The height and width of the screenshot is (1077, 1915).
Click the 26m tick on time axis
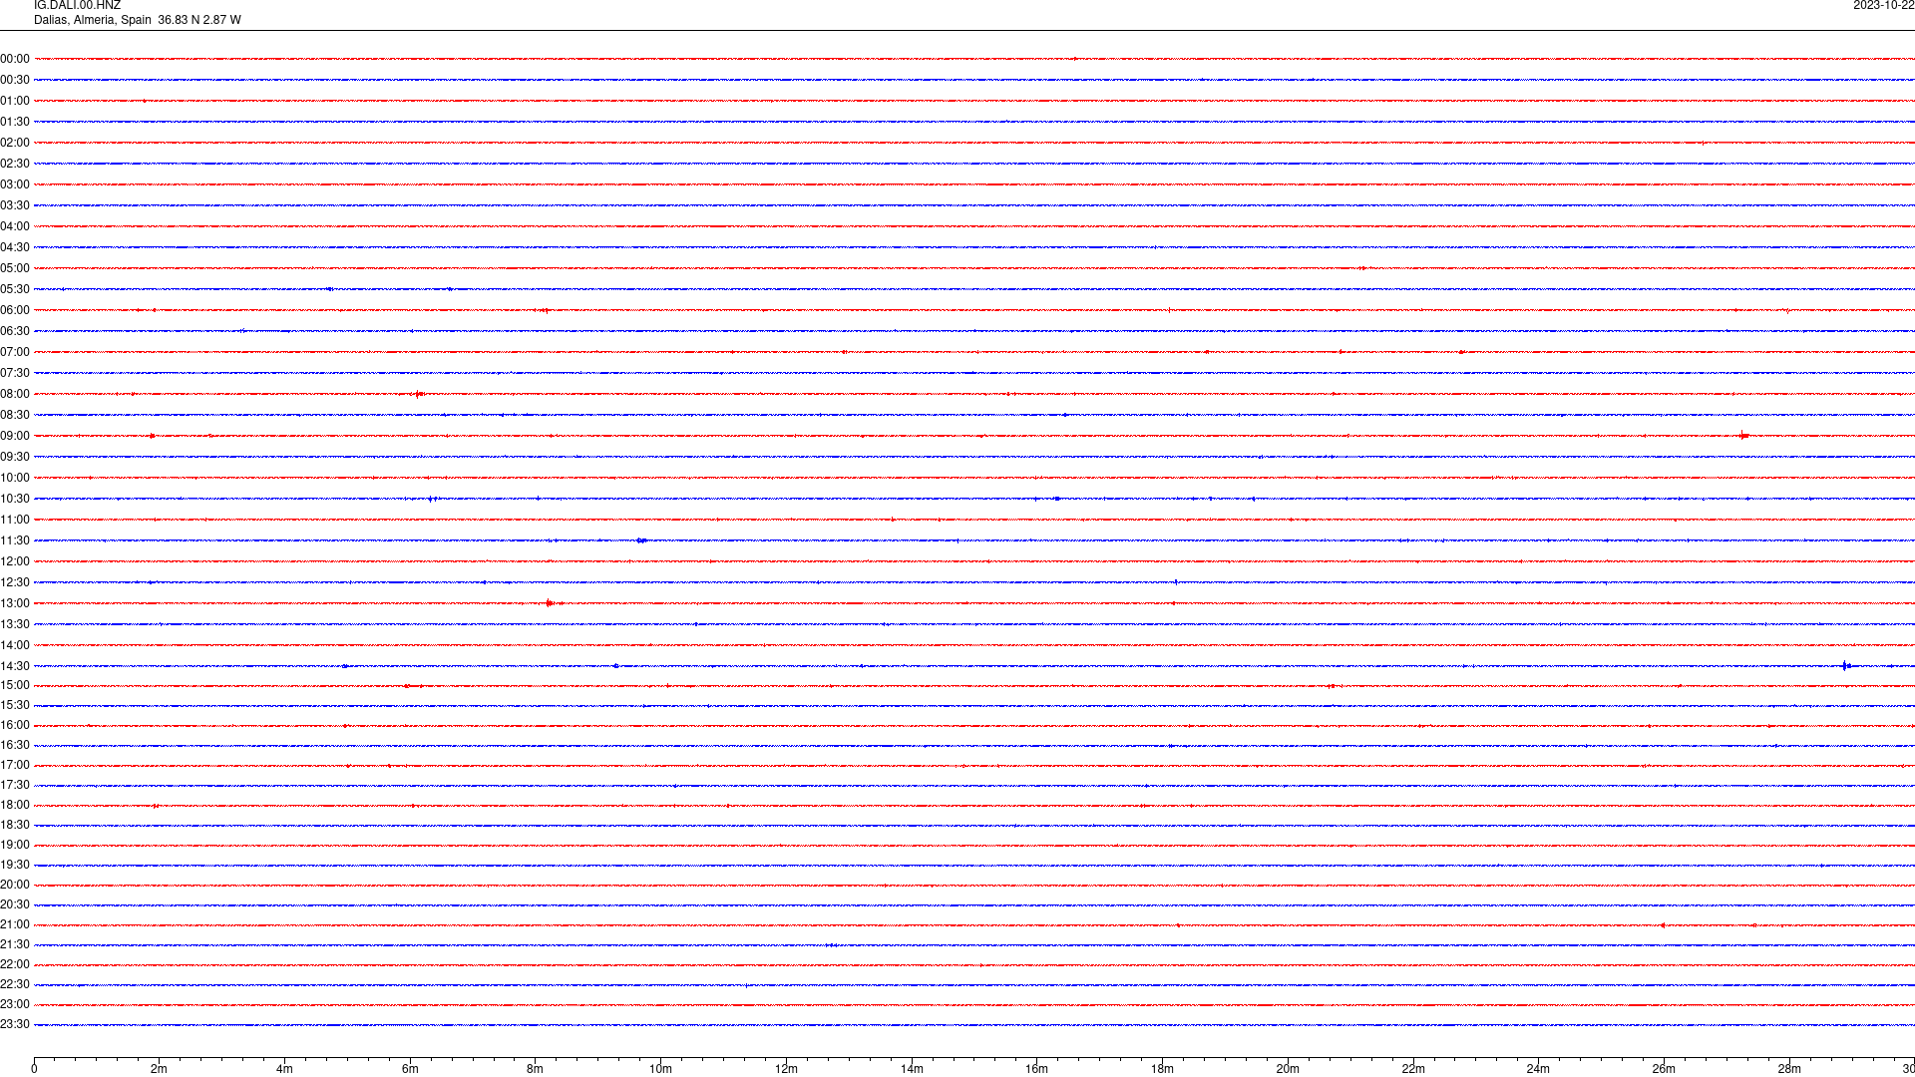(x=1664, y=1069)
